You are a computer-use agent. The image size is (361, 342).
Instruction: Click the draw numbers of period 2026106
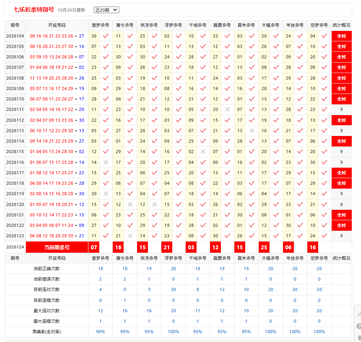click(57, 57)
